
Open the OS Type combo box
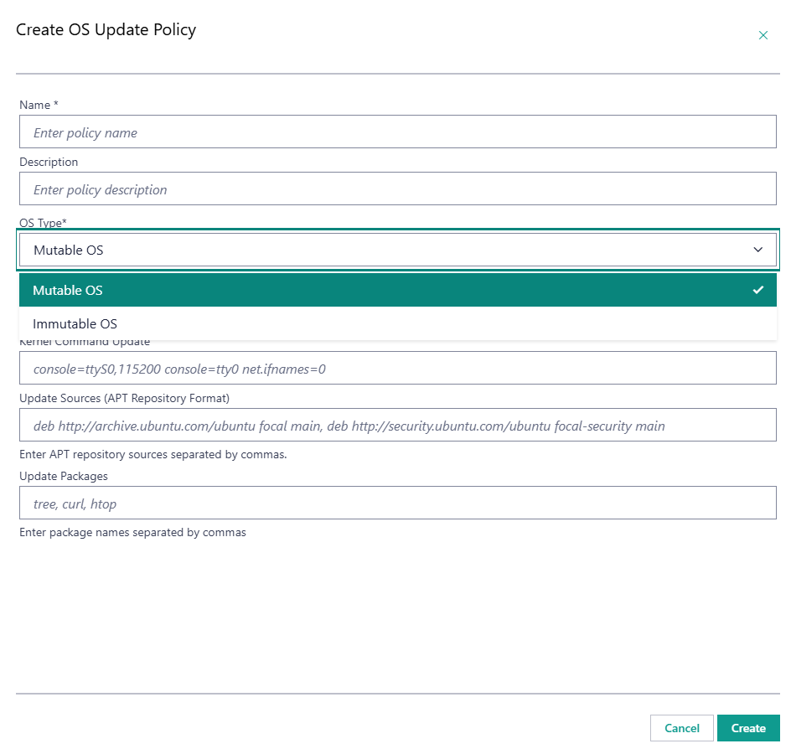(397, 250)
